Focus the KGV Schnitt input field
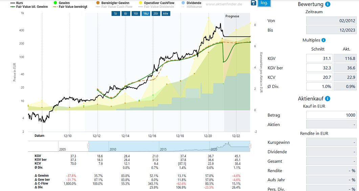The width and height of the screenshot is (359, 191). (319, 59)
